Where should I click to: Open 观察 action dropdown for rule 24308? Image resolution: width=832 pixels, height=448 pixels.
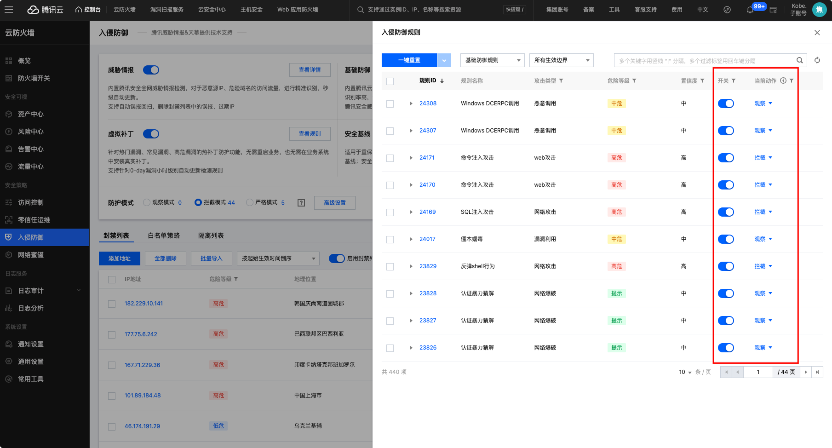click(763, 103)
